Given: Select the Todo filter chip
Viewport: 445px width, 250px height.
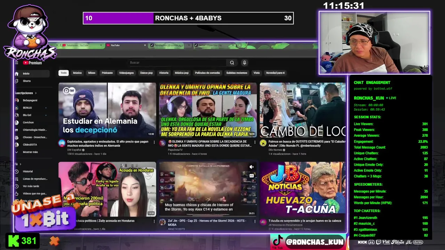Looking at the screenshot, I should coord(64,73).
